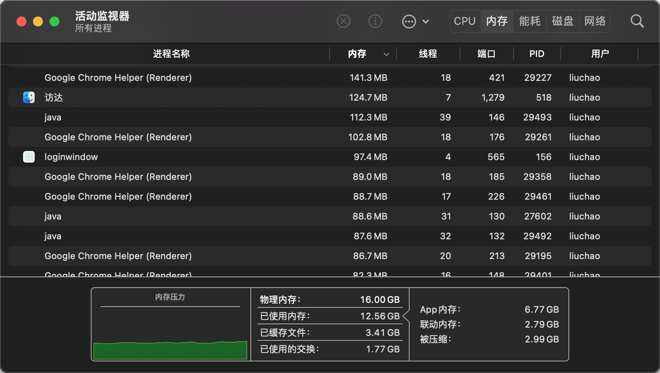
Task: Select the loginwindow process name
Action: (71, 157)
